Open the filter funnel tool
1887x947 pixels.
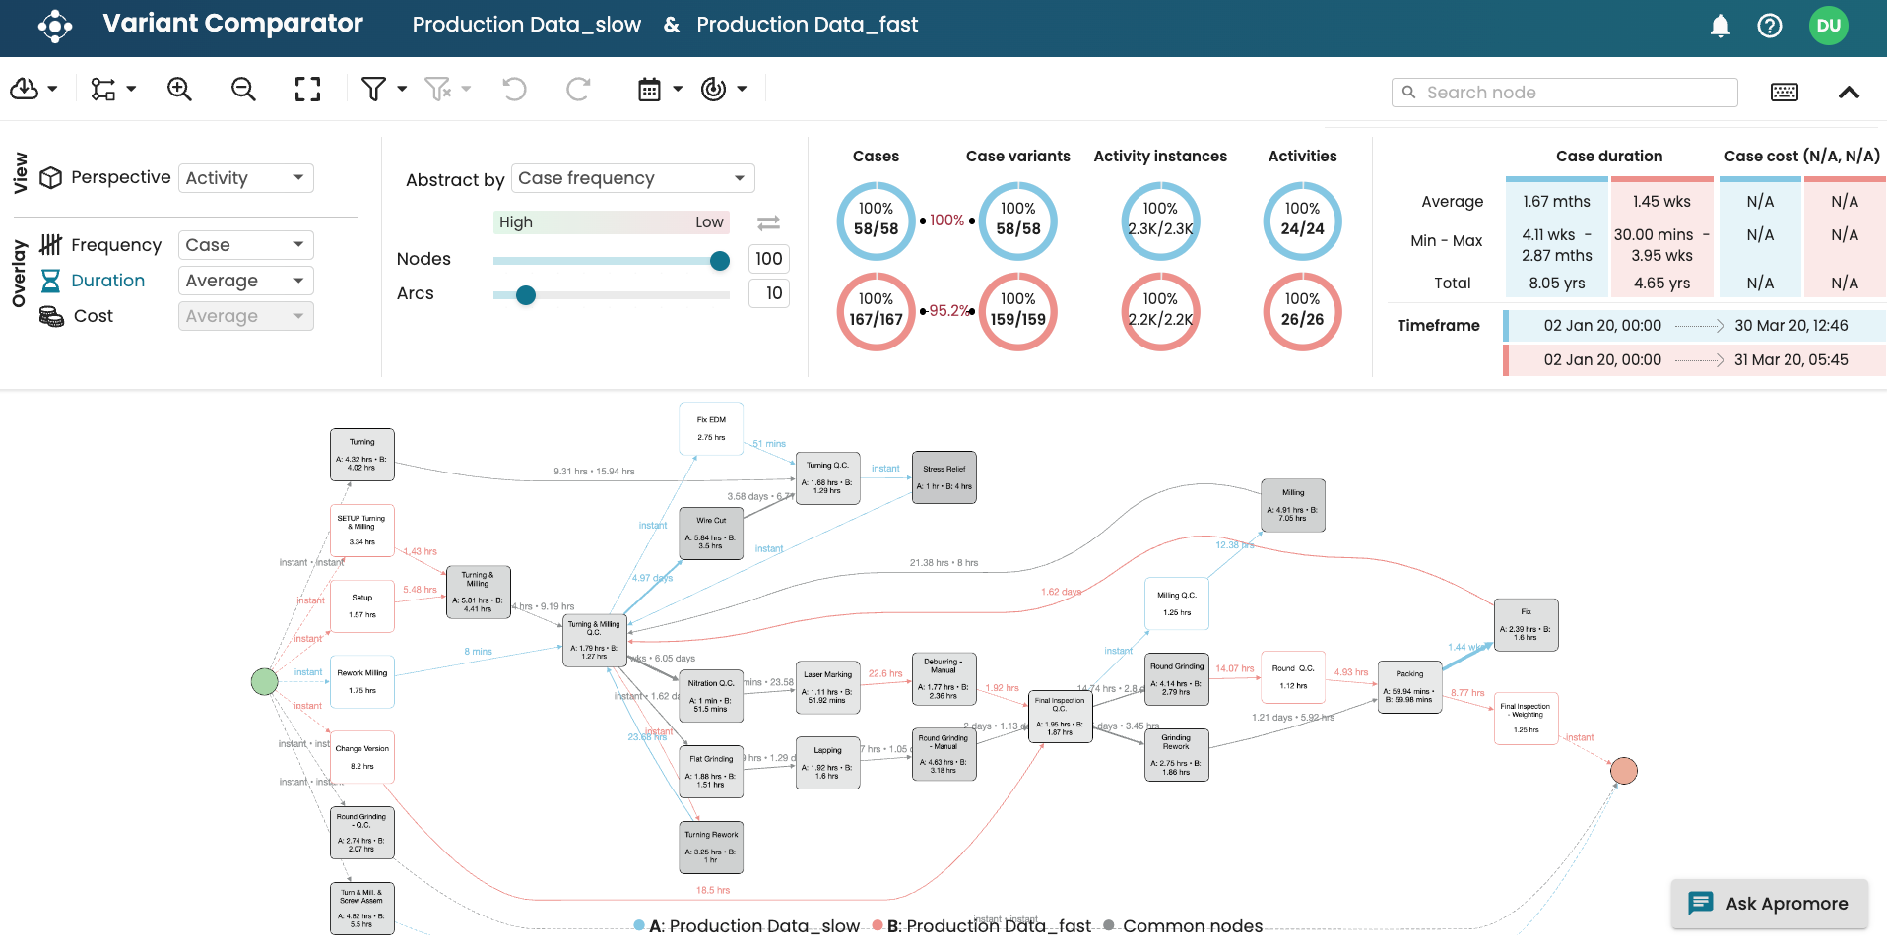(x=373, y=90)
